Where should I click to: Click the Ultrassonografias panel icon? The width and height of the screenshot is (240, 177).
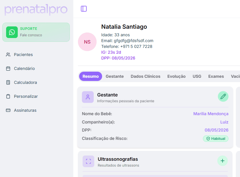[x=88, y=161]
